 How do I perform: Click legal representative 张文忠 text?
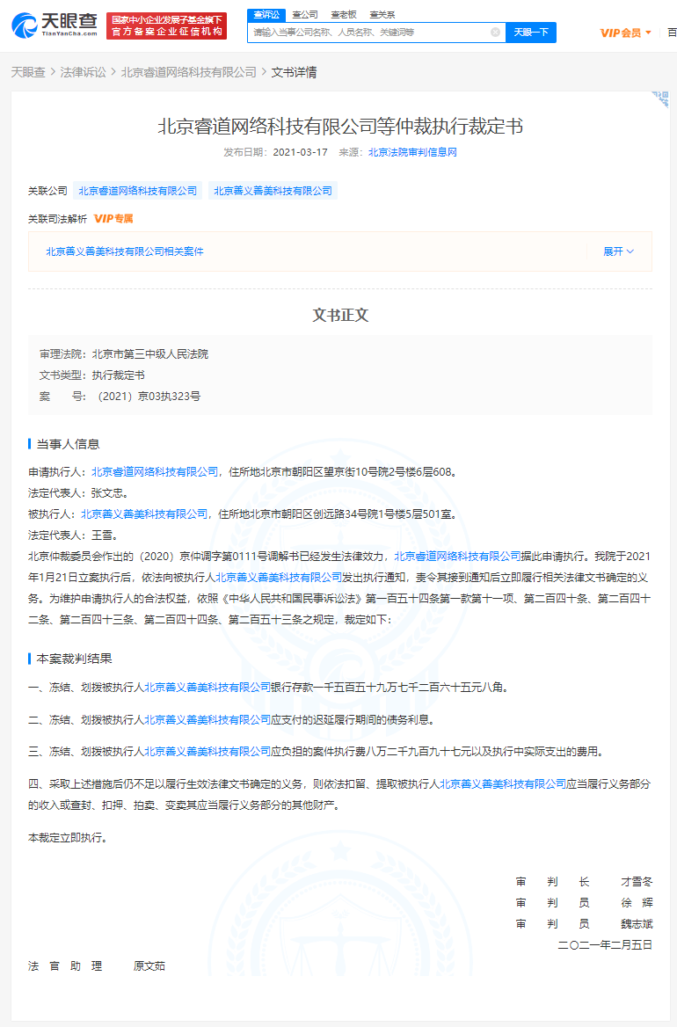(x=106, y=492)
